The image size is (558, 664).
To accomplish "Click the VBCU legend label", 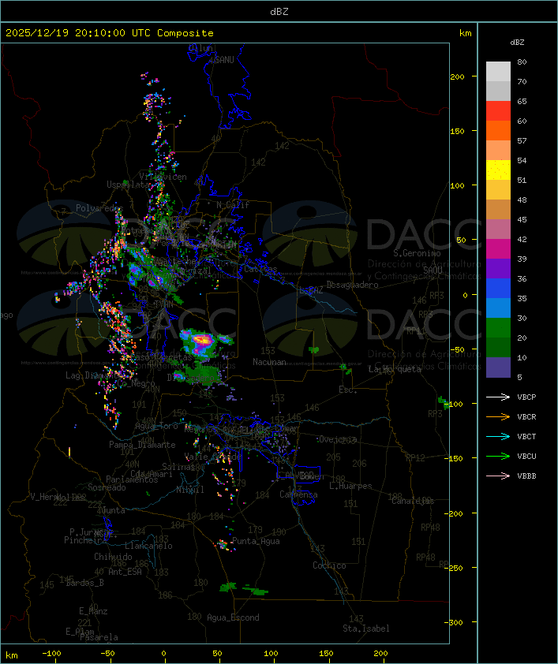I will pyautogui.click(x=526, y=456).
